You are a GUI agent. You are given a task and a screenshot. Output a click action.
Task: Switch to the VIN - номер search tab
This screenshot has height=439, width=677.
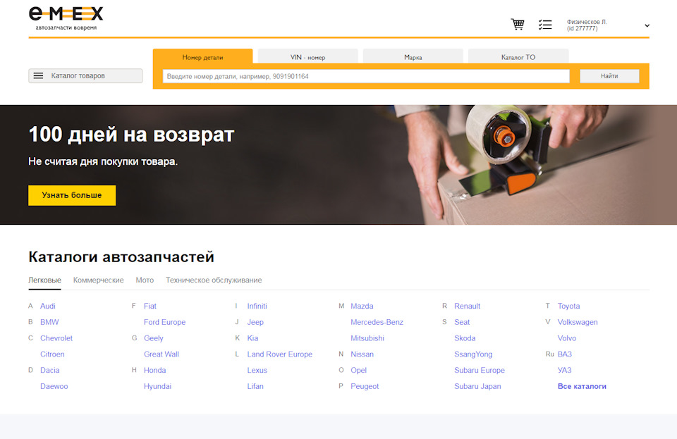click(307, 56)
